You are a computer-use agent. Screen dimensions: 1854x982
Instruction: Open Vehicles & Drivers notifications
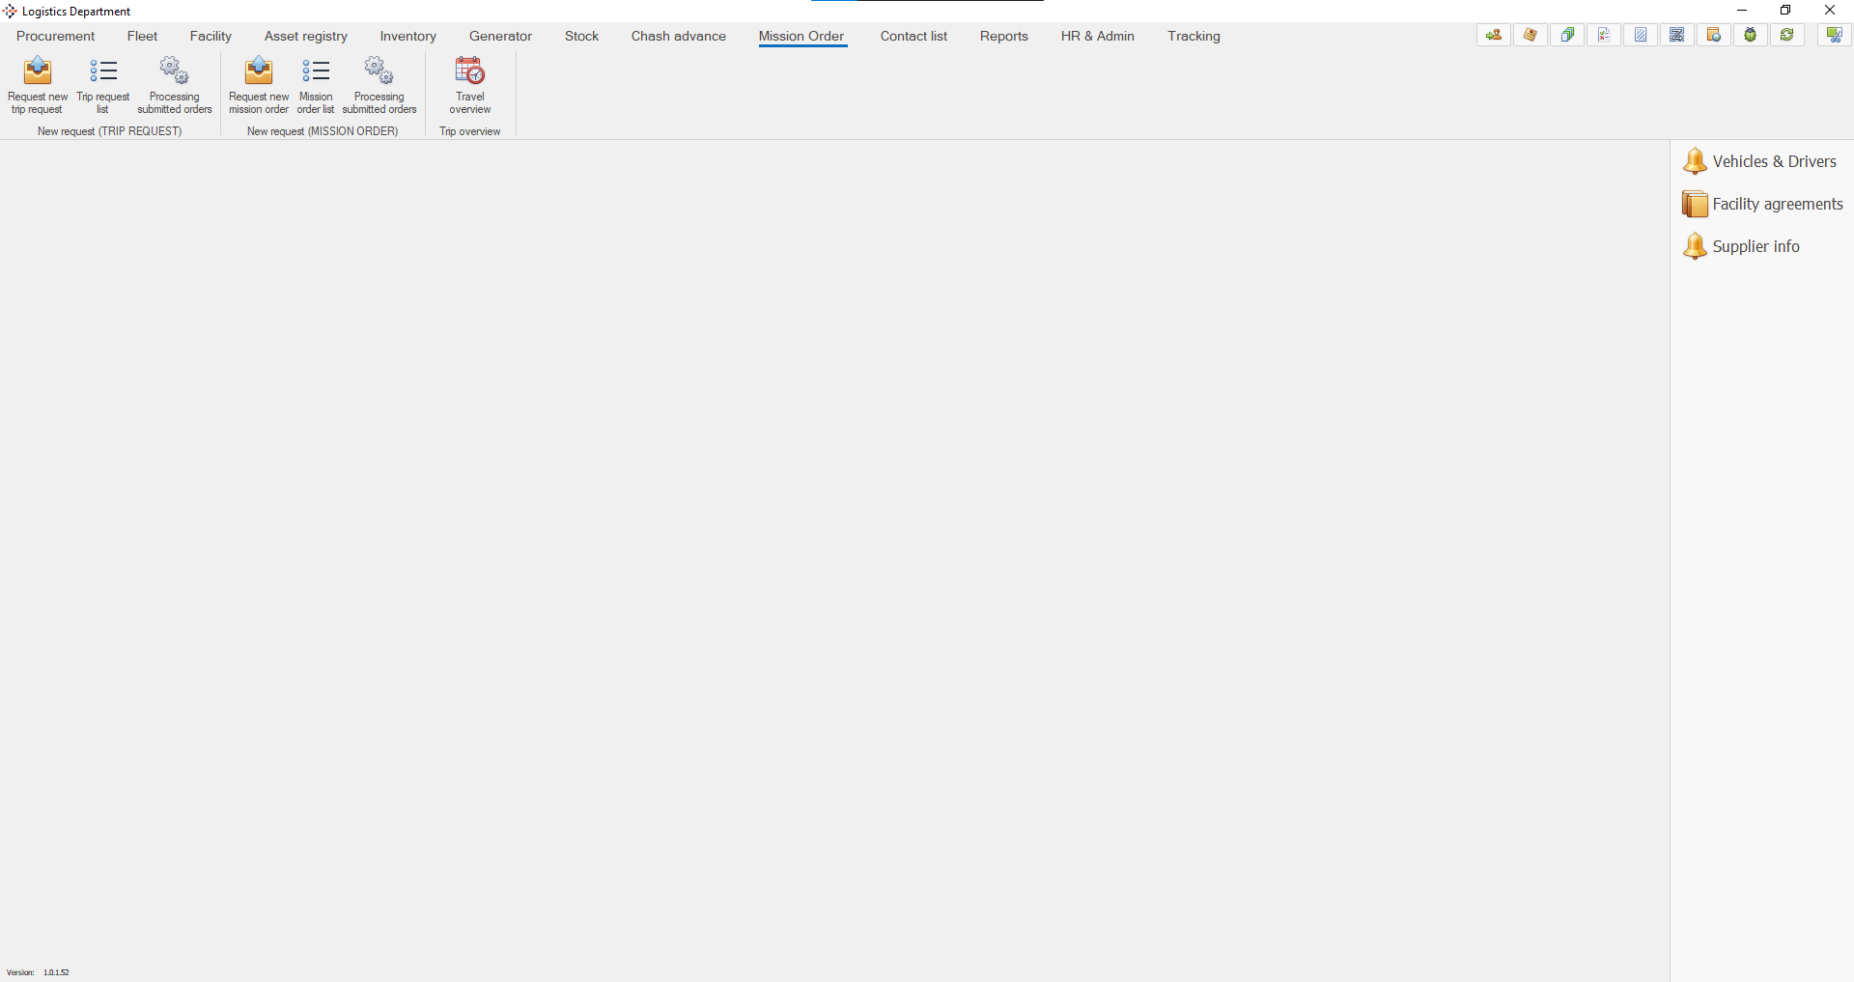[1773, 161]
